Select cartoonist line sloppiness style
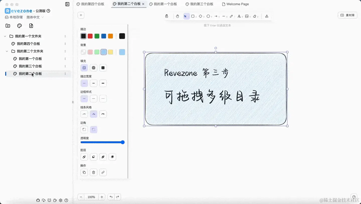The height and width of the screenshot is (204, 361). (103, 114)
